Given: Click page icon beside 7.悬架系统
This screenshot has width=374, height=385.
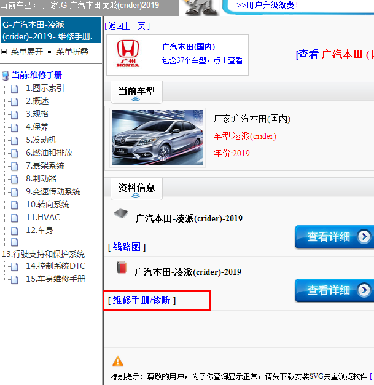Looking at the screenshot, I should tap(15, 166).
